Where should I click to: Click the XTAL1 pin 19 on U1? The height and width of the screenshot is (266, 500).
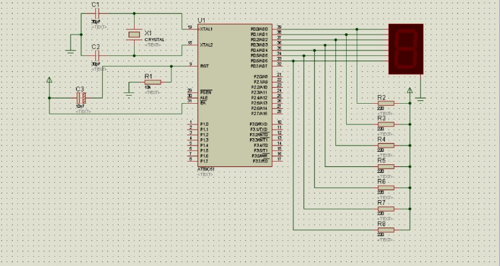(190, 29)
